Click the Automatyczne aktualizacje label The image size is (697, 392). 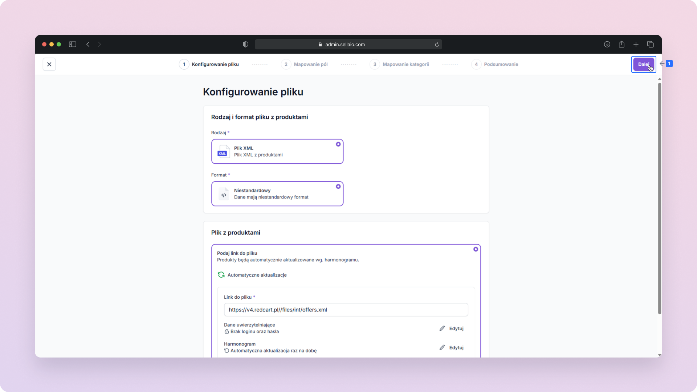(x=257, y=275)
